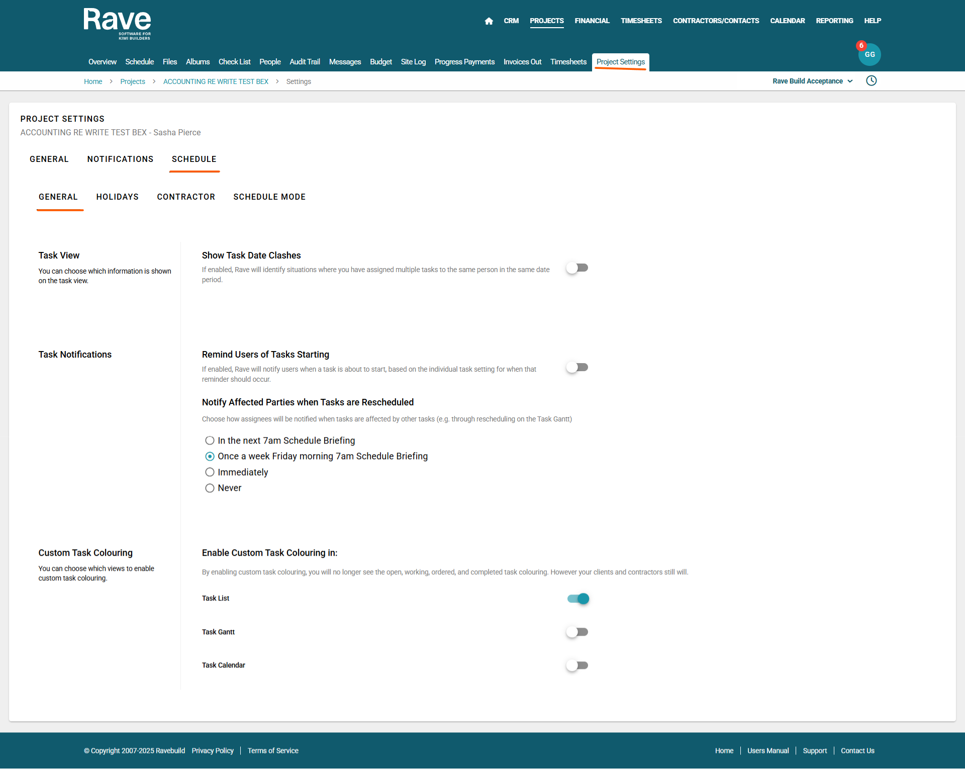Click the red notification badge showing 6
The width and height of the screenshot is (965, 770).
click(861, 46)
